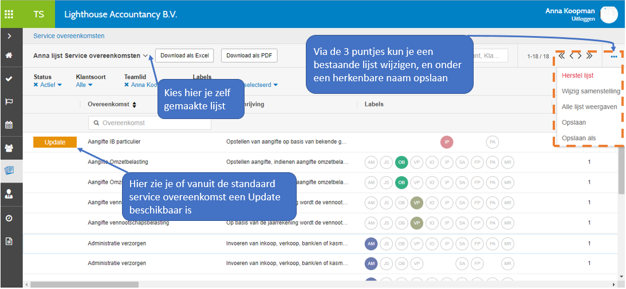
Task: Toggle the PA label on Administratie verzorgen
Action: [492, 243]
